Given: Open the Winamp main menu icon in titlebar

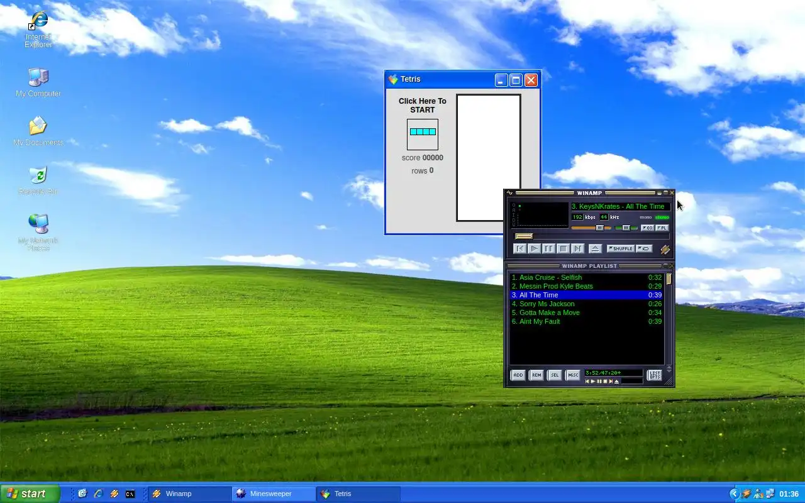Looking at the screenshot, I should pos(509,193).
